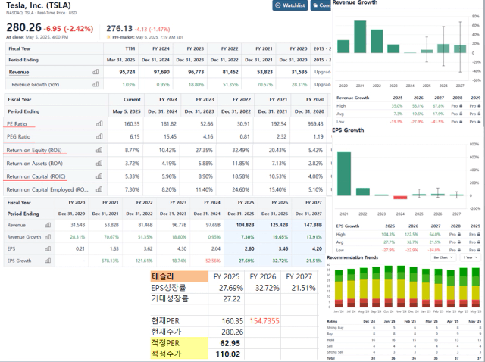Image resolution: width=485 pixels, height=362 pixels.
Task: Click the chart icon beside Revenue Growth (YoY)
Action: pos(95,84)
